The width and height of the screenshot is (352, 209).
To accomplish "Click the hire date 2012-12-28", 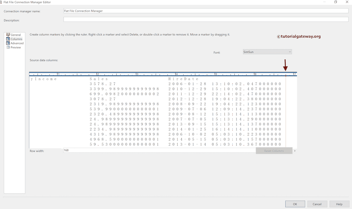I will click(187, 99).
